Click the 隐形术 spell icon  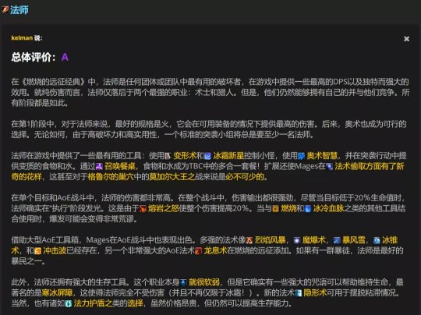(298, 293)
